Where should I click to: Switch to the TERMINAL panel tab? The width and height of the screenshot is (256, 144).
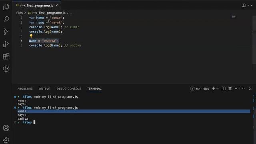click(x=94, y=89)
